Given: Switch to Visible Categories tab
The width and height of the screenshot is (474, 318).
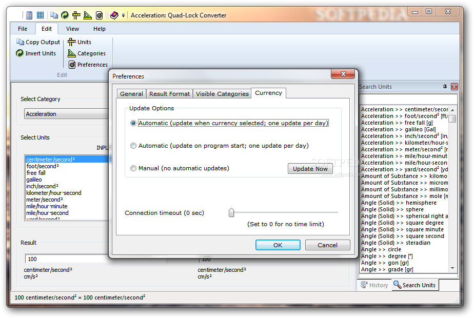Looking at the screenshot, I should coord(222,94).
